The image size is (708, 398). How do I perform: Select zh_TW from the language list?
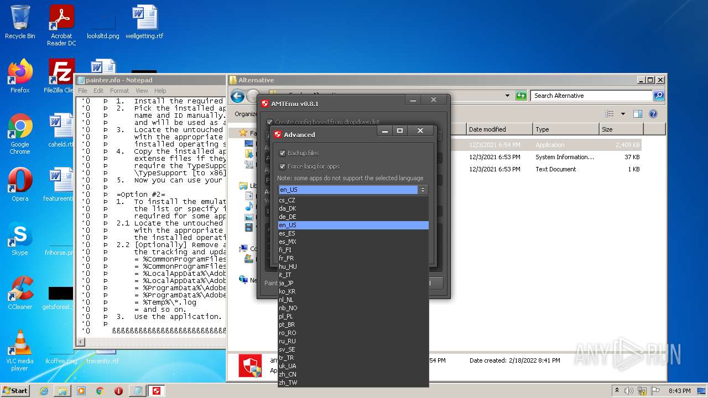[353, 383]
